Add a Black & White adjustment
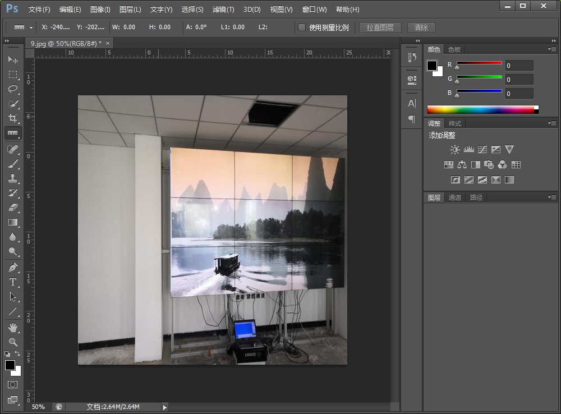 (475, 164)
